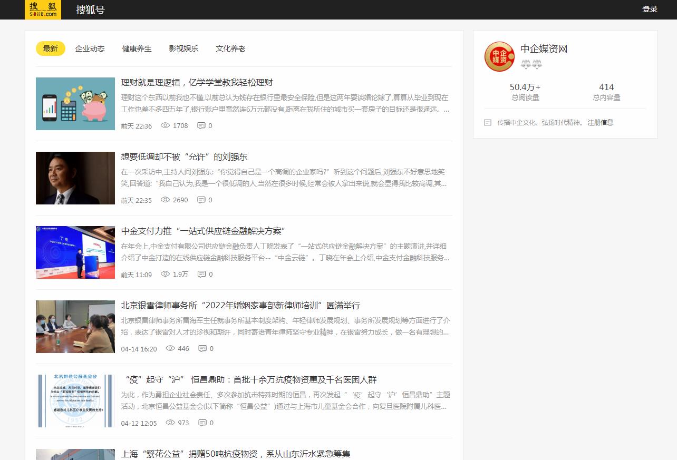Click the 北京恒昌公益基金会 certificate thumbnail
This screenshot has width=677, height=460.
75,401
